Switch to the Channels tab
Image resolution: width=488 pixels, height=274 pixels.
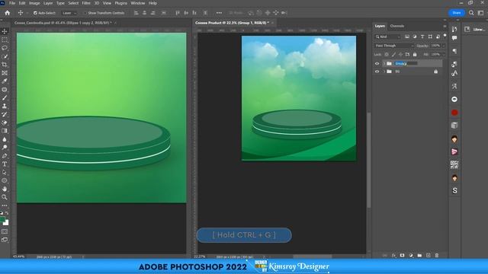397,26
